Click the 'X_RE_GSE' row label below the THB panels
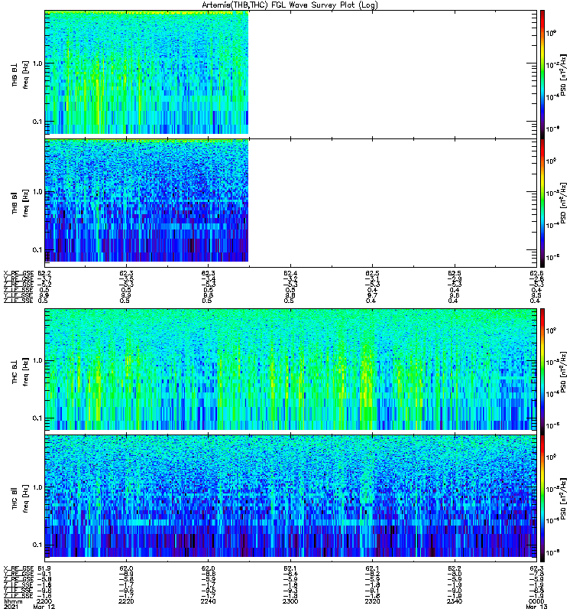 [x=18, y=273]
